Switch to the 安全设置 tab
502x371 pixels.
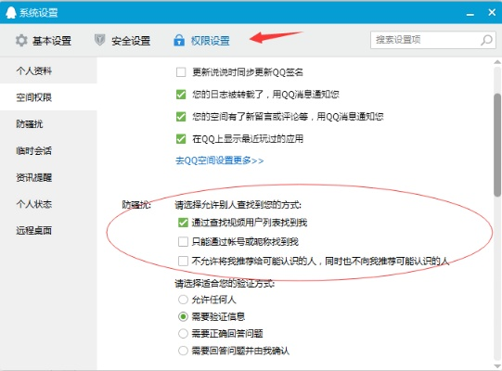pyautogui.click(x=122, y=41)
